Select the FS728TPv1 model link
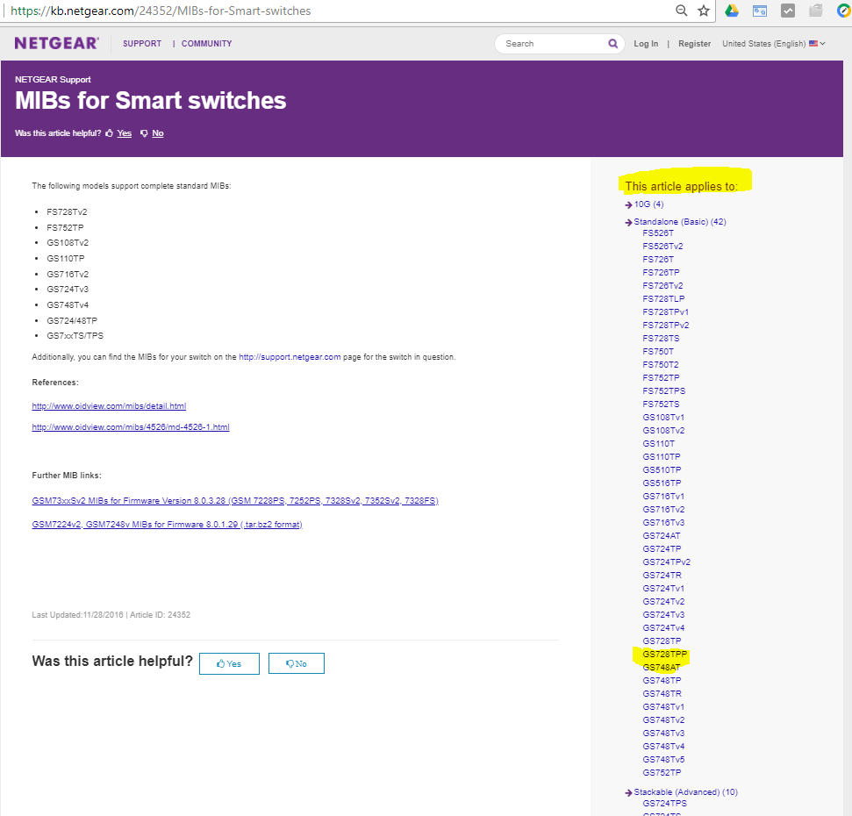Viewport: 852px width, 816px height. [665, 311]
